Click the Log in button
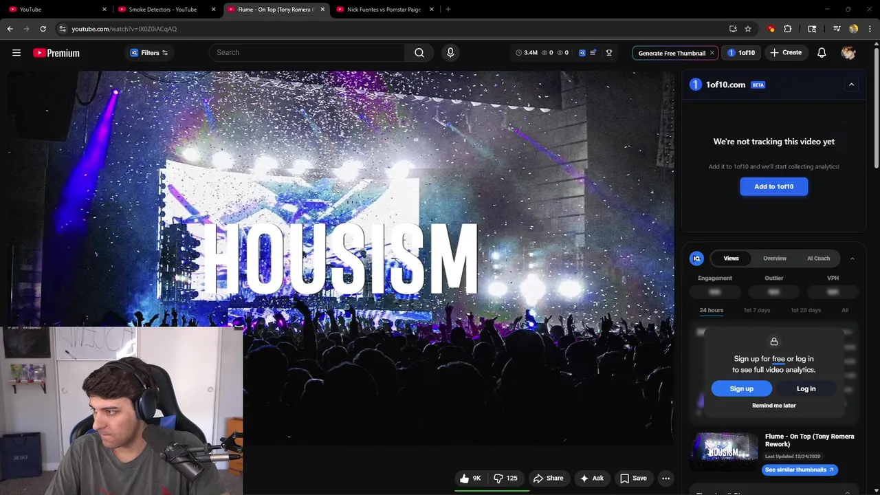This screenshot has height=495, width=880. [x=806, y=389]
